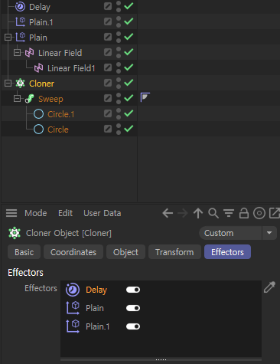Click the effector pick eyedropper icon
Screen dimensions: 280x364
269,287
